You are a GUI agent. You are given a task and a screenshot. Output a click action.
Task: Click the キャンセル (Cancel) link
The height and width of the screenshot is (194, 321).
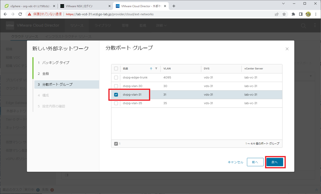(235, 162)
